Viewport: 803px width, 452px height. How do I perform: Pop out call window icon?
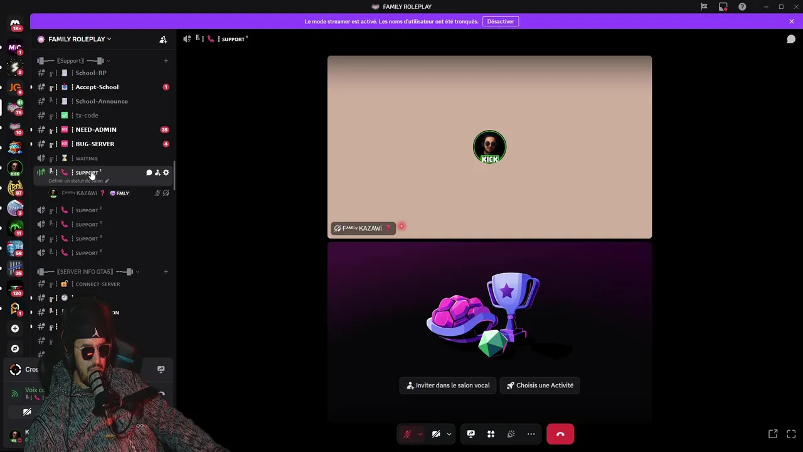(773, 434)
